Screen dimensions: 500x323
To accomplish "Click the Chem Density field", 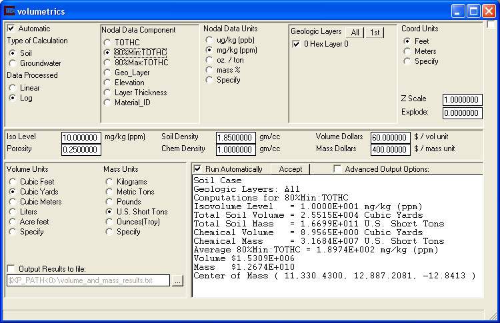I will pos(235,150).
